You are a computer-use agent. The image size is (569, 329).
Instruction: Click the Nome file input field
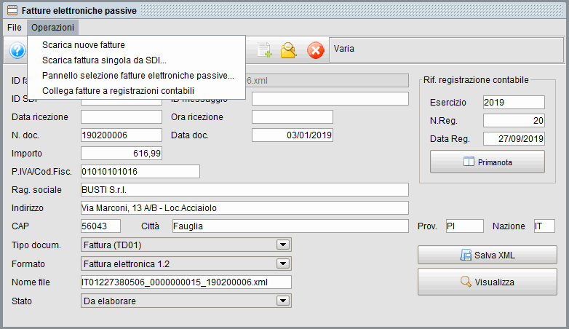tap(186, 282)
